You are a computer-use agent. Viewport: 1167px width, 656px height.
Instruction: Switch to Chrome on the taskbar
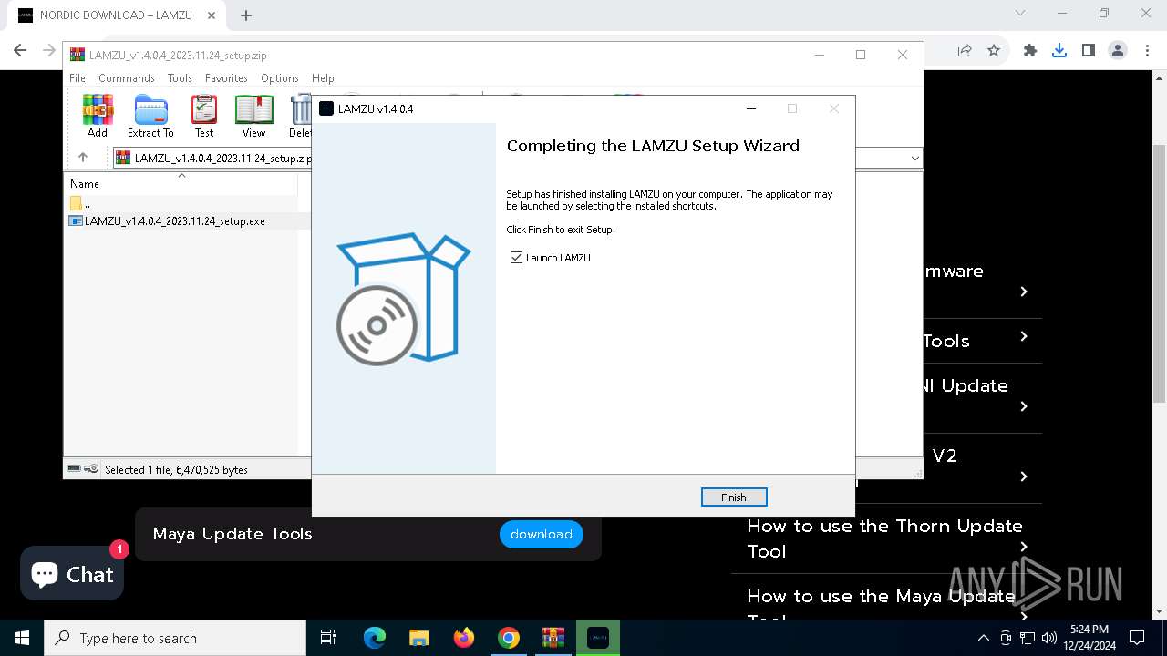tap(509, 638)
